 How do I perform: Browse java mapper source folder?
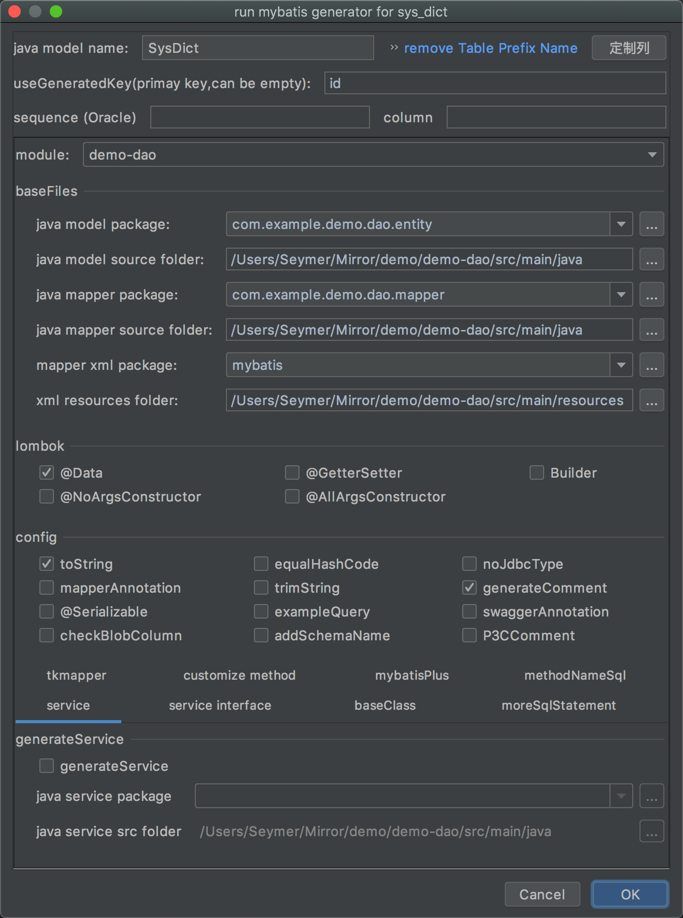tap(651, 330)
